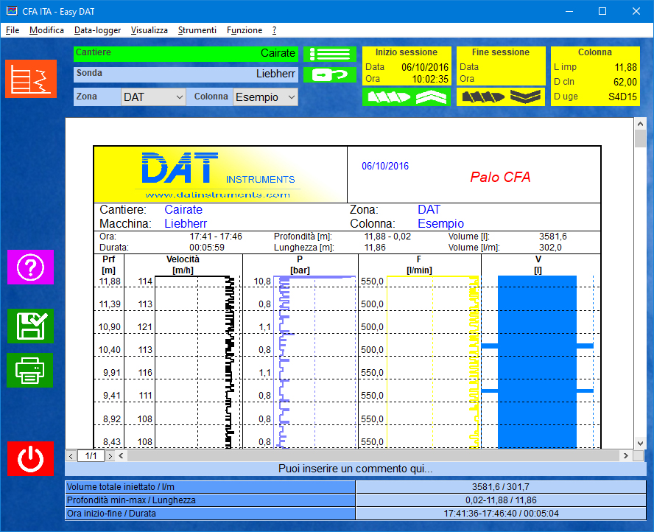Open the Visualizza menu
The height and width of the screenshot is (532, 654).
(150, 30)
